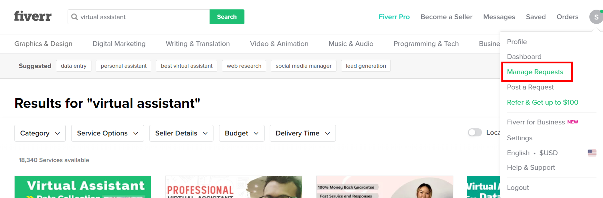Image resolution: width=603 pixels, height=198 pixels.
Task: Open Refer & Get up to $100
Action: pos(542,102)
